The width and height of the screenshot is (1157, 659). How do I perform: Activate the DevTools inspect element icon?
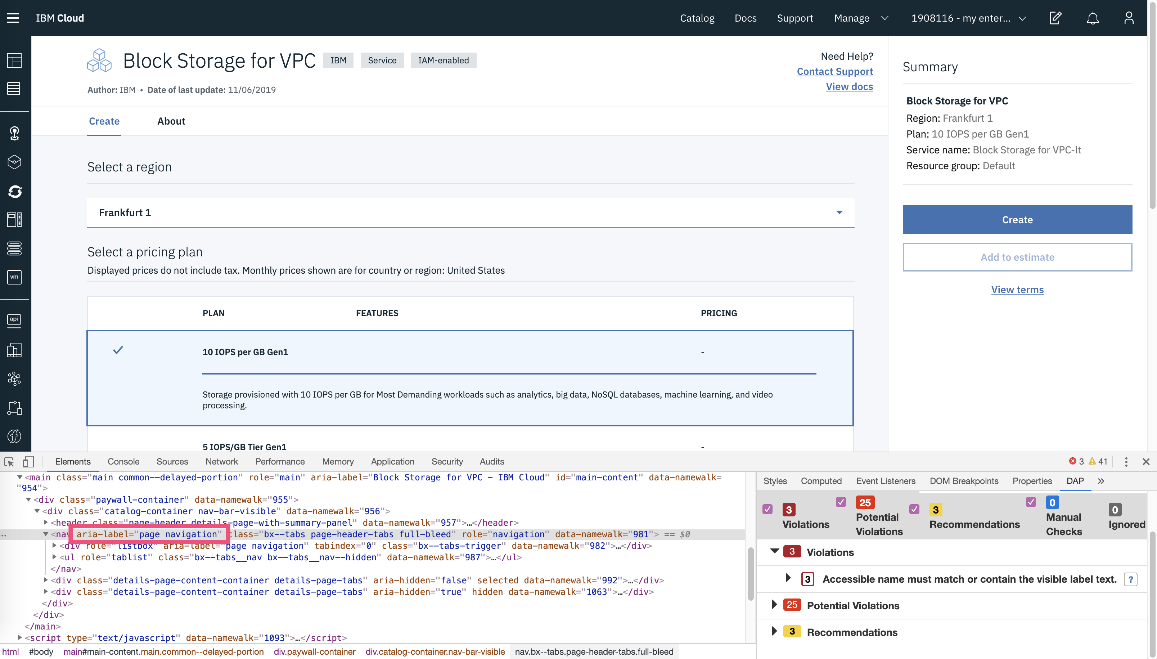tap(9, 462)
